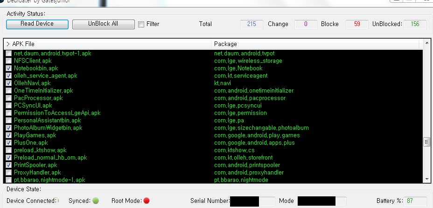The image size is (433, 208).
Task: Click the Device Connected indicator light
Action: [56, 201]
